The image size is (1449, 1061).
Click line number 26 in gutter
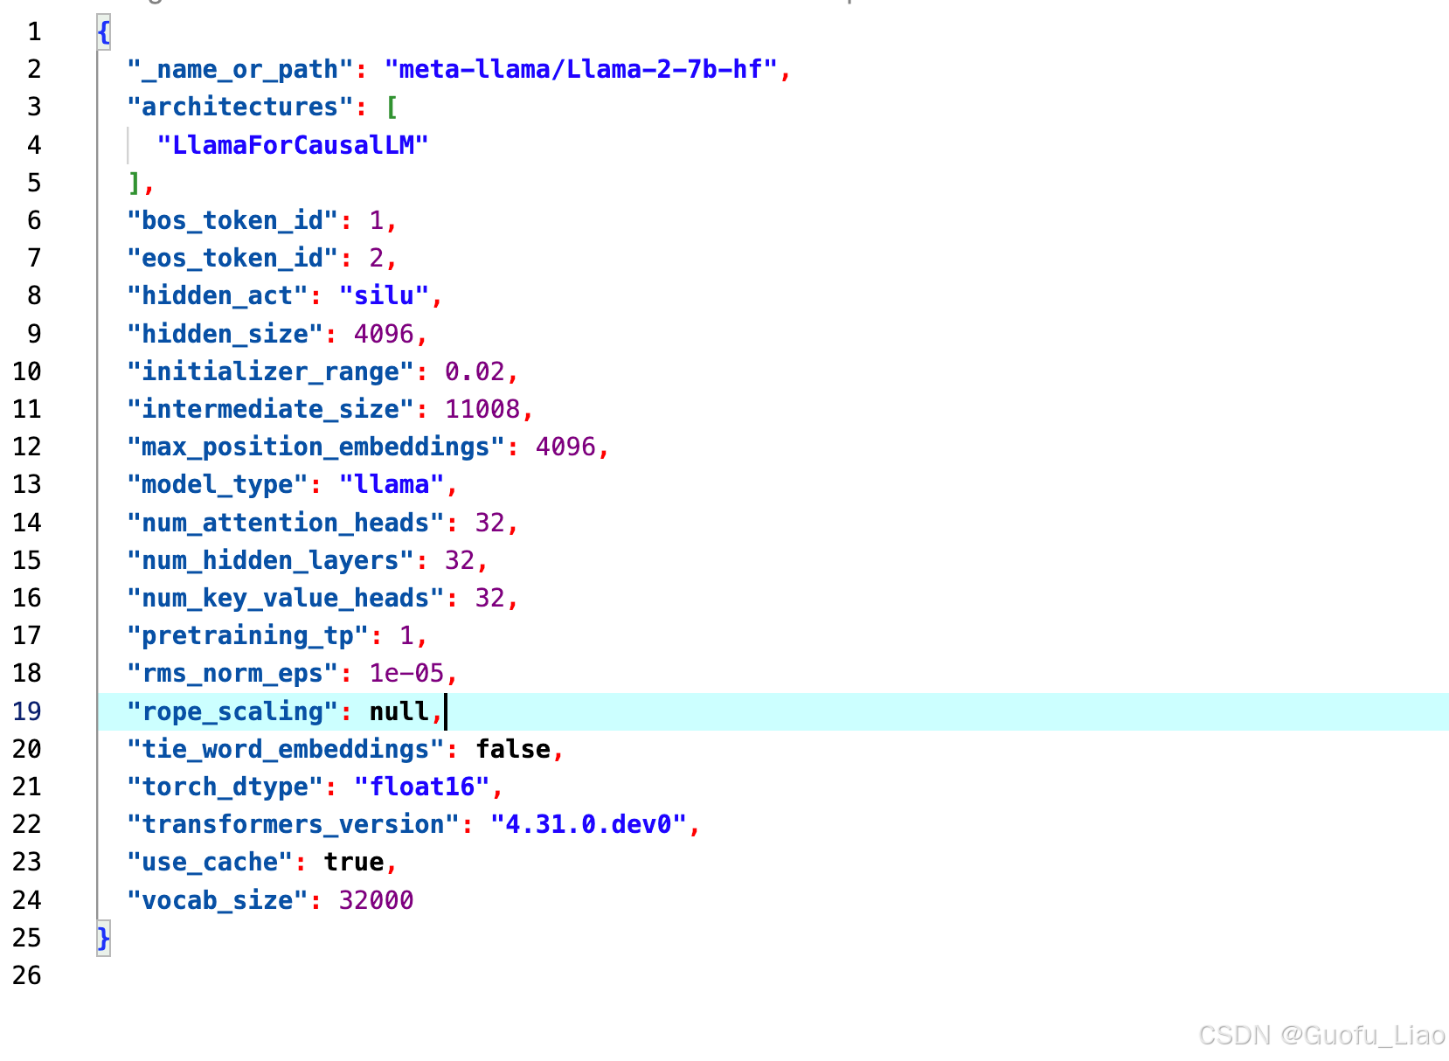click(x=27, y=975)
